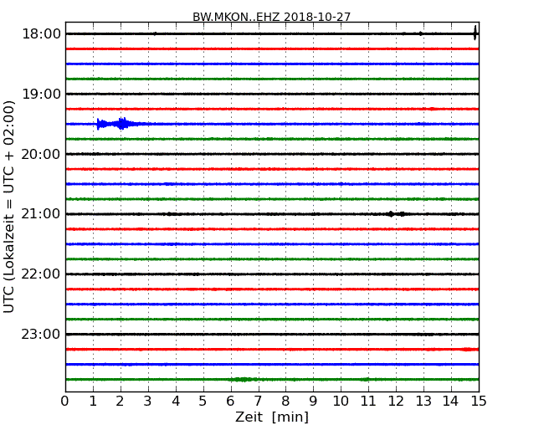Click the x-axis tick label 1
544x435 pixels.
click(93, 402)
